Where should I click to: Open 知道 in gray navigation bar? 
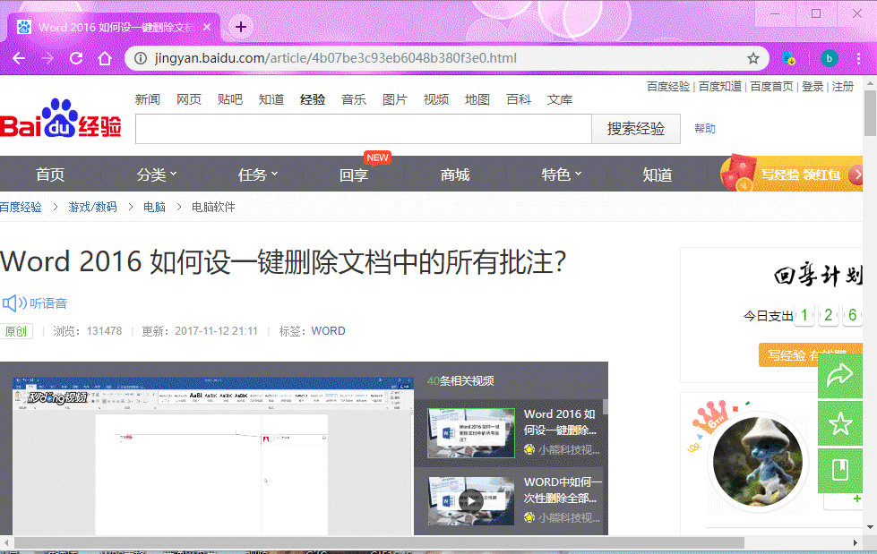[658, 175]
